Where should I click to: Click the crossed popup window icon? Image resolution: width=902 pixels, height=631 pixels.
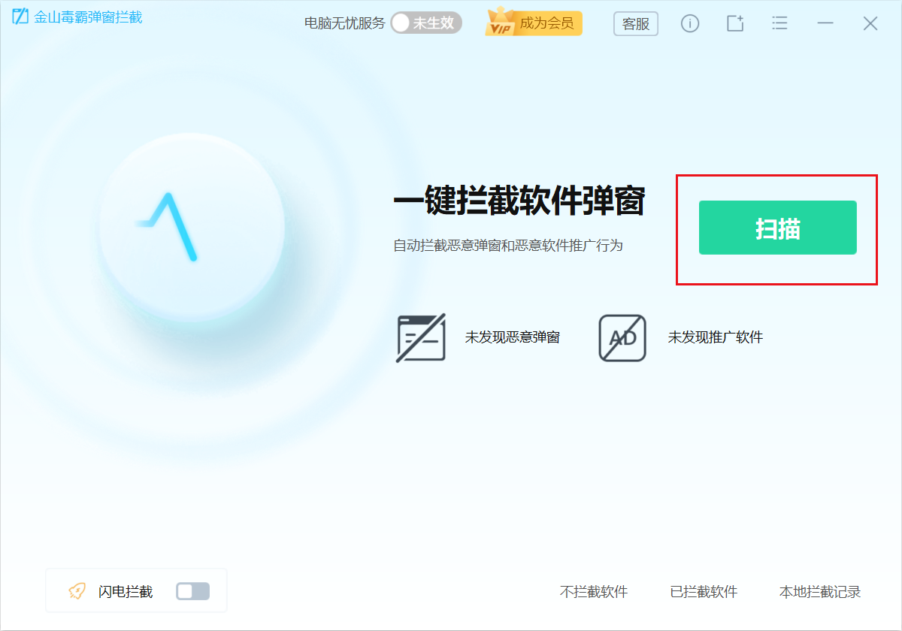(419, 337)
